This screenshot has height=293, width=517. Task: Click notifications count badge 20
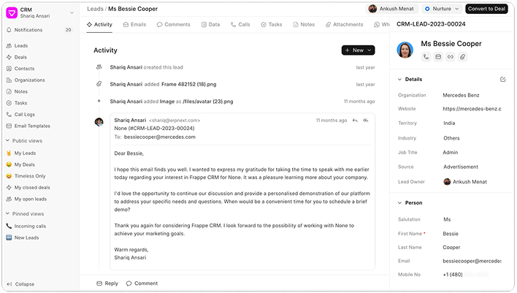pyautogui.click(x=68, y=30)
